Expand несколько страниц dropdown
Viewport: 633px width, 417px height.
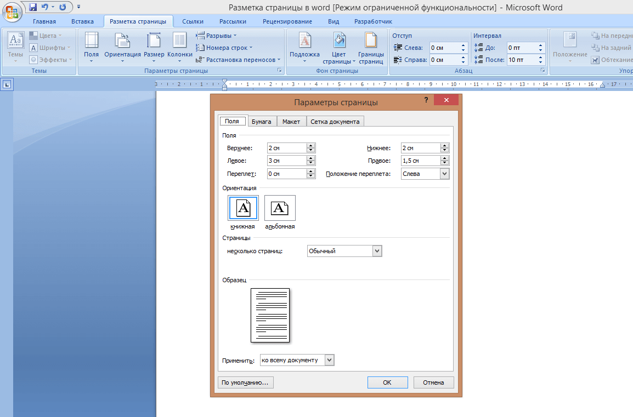[x=377, y=251]
